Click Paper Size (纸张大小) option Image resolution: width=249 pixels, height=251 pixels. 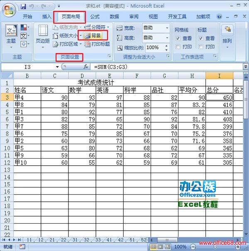(x=67, y=36)
